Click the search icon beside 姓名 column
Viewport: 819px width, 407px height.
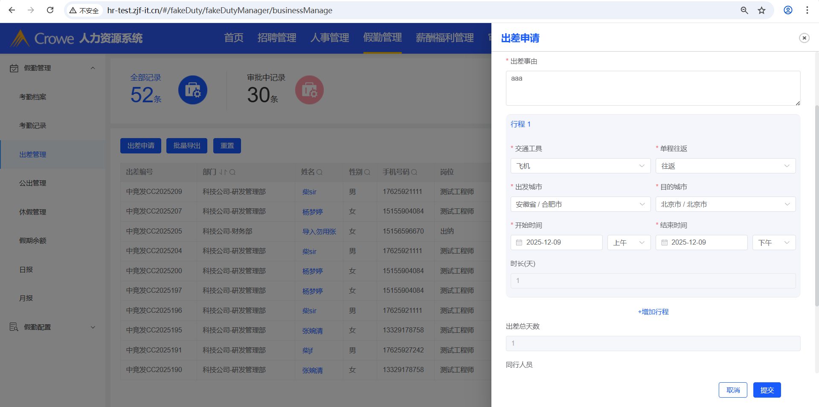click(319, 172)
